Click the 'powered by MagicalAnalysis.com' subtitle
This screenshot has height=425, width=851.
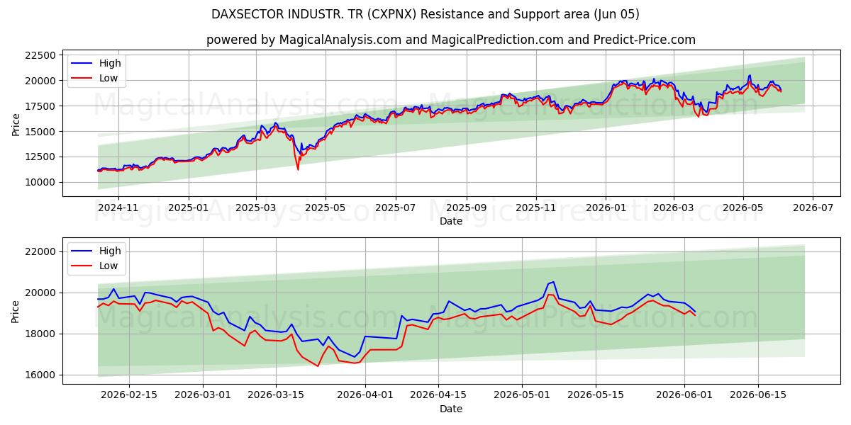click(x=451, y=40)
